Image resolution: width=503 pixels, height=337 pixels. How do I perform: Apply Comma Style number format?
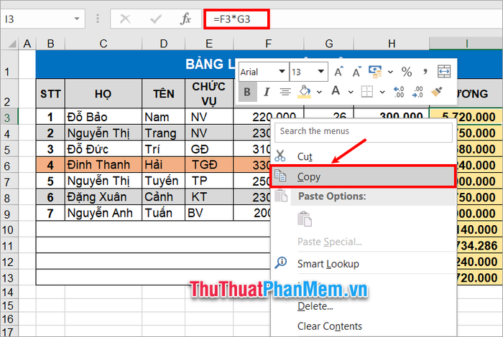point(425,72)
